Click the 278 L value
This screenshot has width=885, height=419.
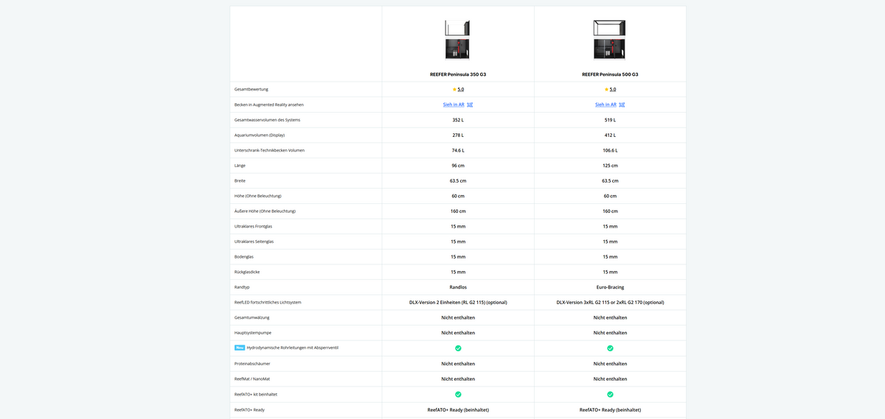pos(458,135)
